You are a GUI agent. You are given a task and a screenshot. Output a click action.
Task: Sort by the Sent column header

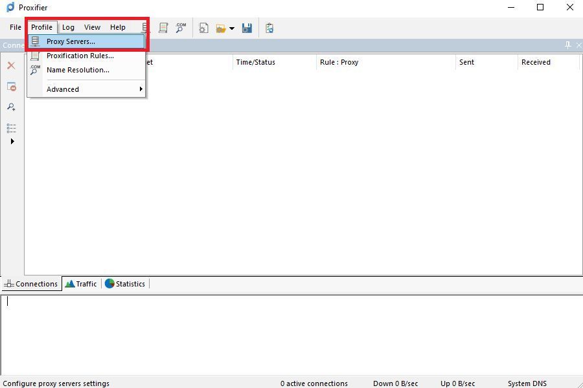pos(486,62)
